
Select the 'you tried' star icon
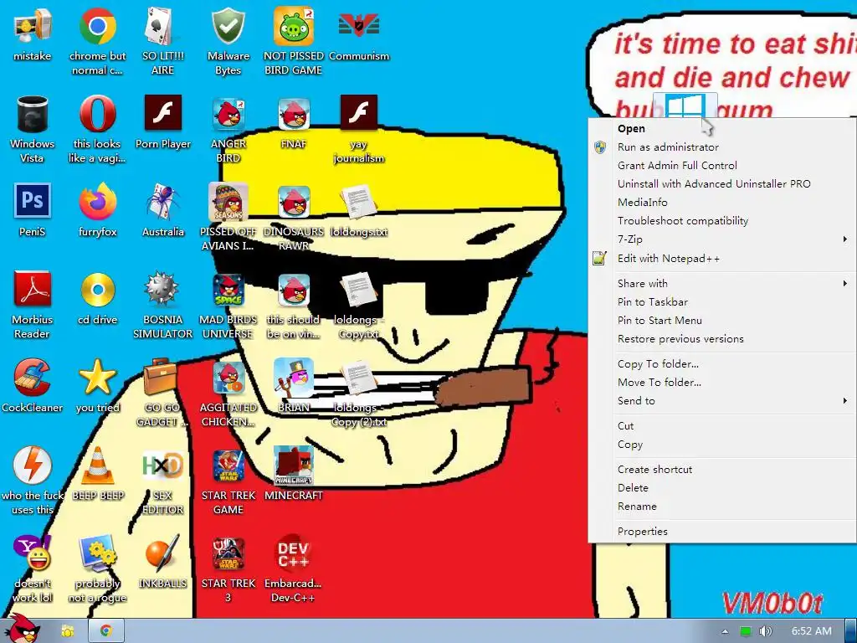pos(97,377)
